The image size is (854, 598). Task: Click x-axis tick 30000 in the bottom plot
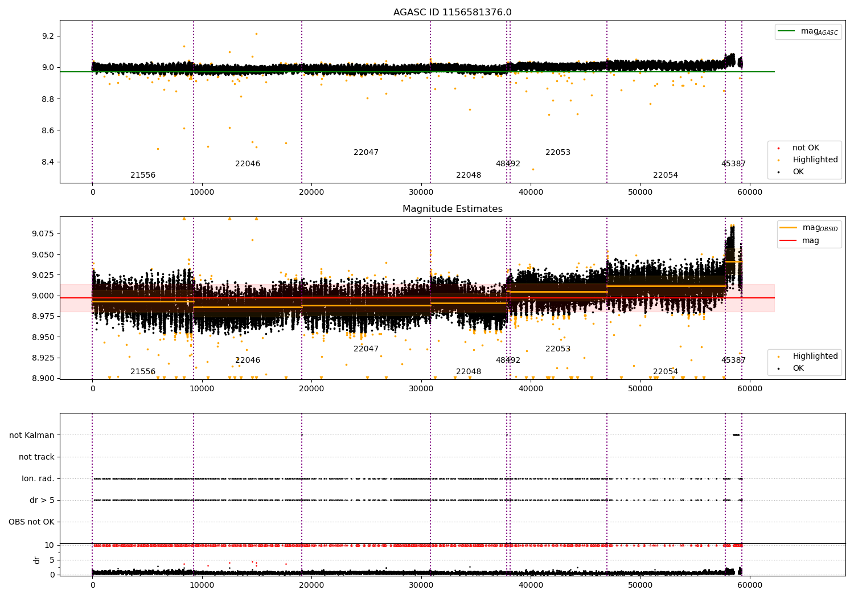pos(421,585)
